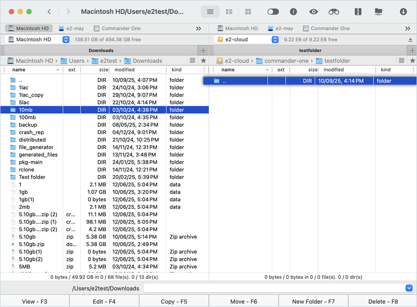
Task: Click the eye Quick Look icon
Action: click(314, 12)
